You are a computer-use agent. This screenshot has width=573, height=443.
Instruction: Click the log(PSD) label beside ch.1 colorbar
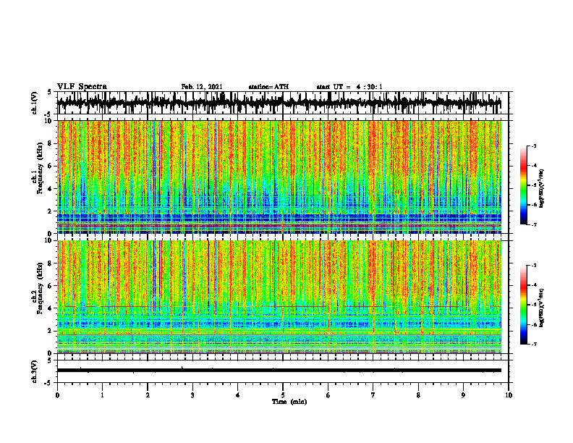pyautogui.click(x=542, y=189)
